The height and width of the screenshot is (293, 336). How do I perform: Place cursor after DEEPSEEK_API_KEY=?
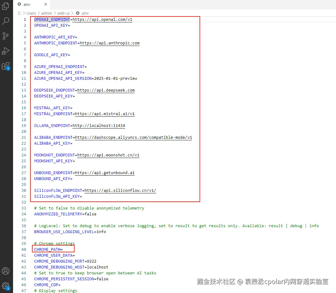tap(75, 96)
